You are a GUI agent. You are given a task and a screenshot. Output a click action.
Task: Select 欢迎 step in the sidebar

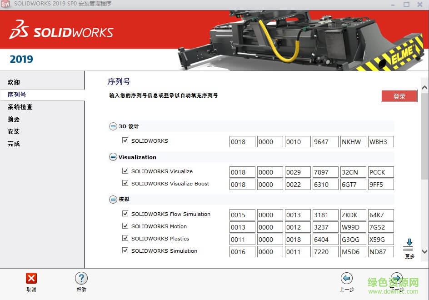click(x=14, y=83)
